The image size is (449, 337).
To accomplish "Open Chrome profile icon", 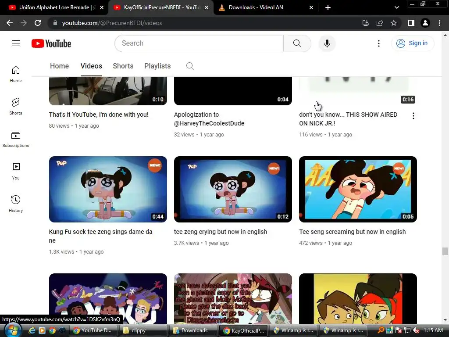I will click(425, 23).
